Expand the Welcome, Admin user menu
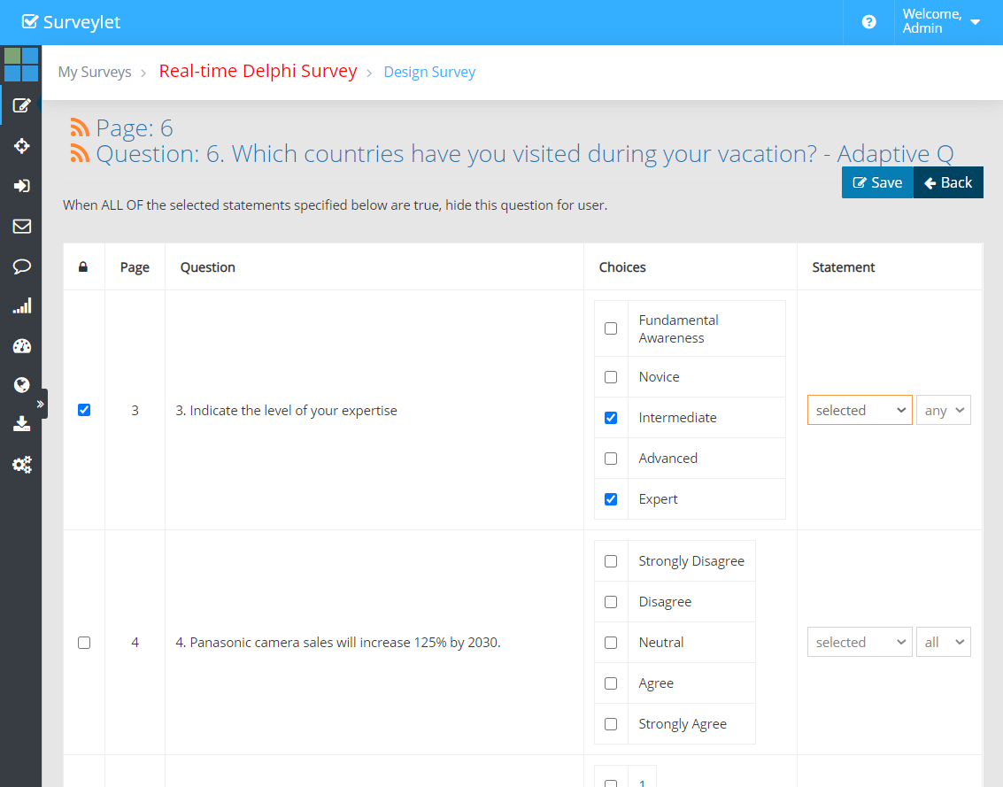This screenshot has height=787, width=1003. point(941,22)
